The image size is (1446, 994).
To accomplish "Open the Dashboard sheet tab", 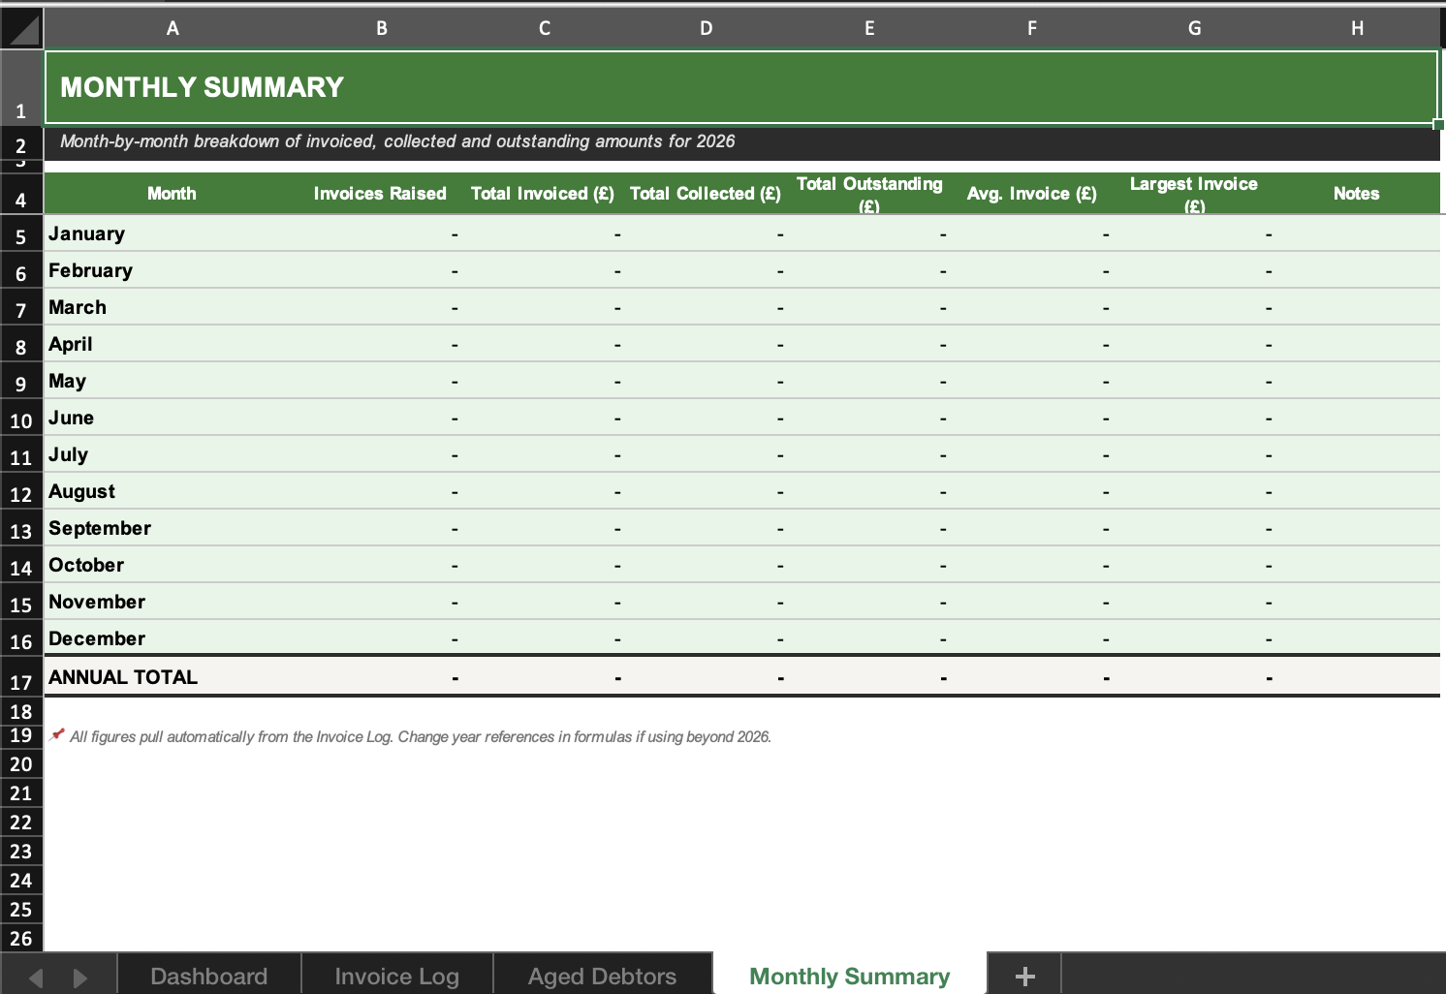I will 209,976.
